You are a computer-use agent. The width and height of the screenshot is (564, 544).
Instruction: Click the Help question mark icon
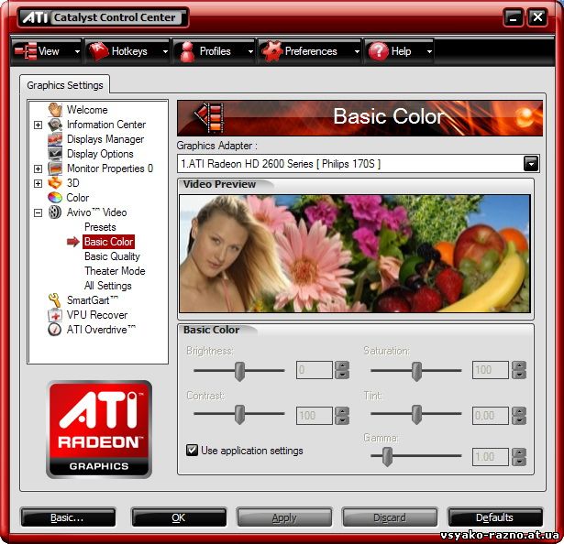point(379,51)
